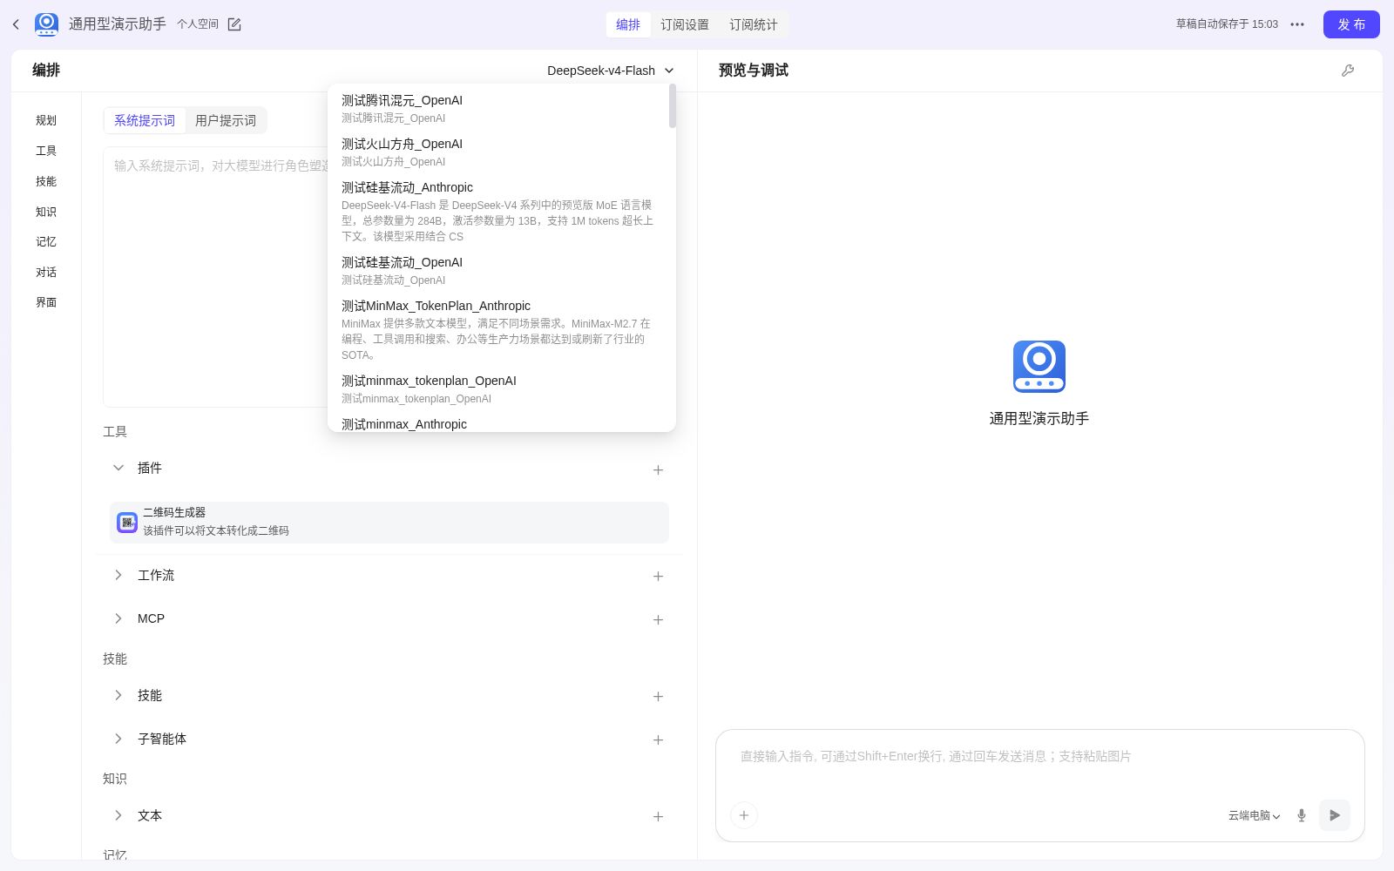Focus the chat message input box
Viewport: 1394px width, 871px height.
pos(1039,757)
